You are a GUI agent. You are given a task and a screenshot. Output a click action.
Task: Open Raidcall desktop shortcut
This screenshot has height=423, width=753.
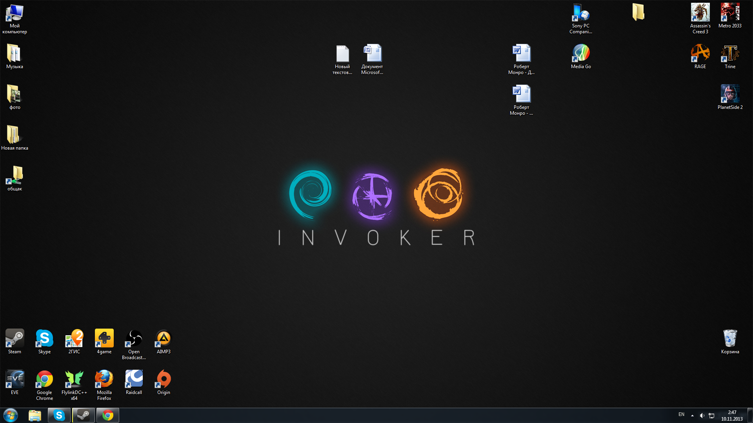click(x=134, y=383)
